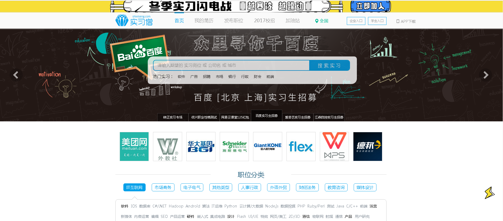Open the 用户研究 job category link

pos(362,216)
